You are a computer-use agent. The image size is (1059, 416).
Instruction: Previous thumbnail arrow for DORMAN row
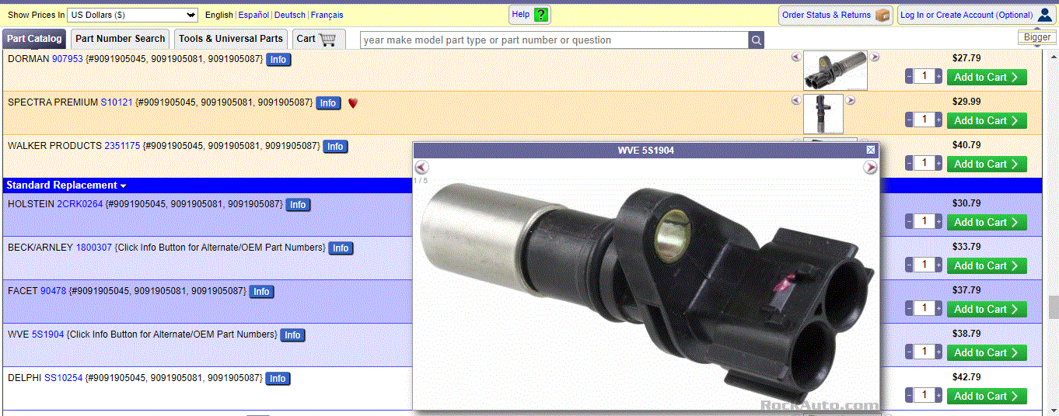795,57
